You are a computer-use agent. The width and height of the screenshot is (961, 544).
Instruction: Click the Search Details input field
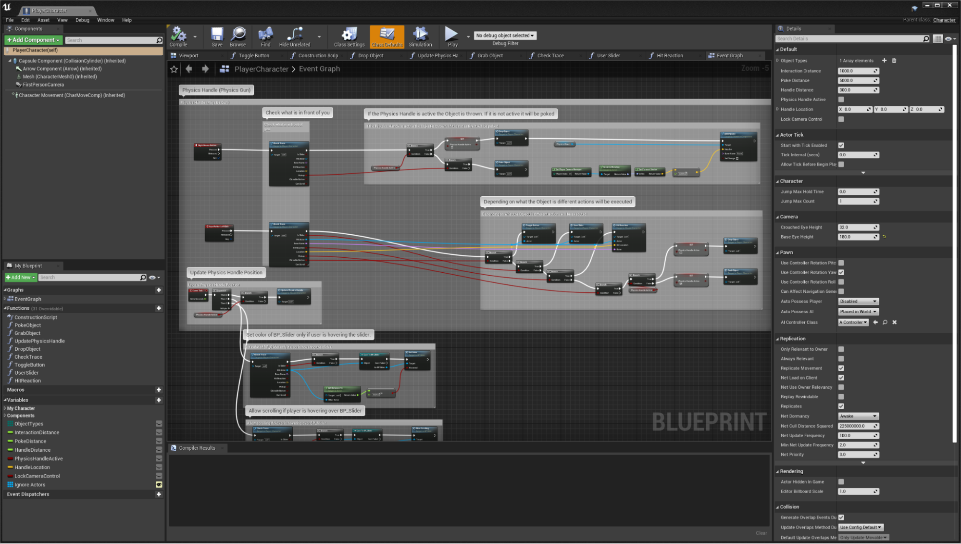(849, 38)
